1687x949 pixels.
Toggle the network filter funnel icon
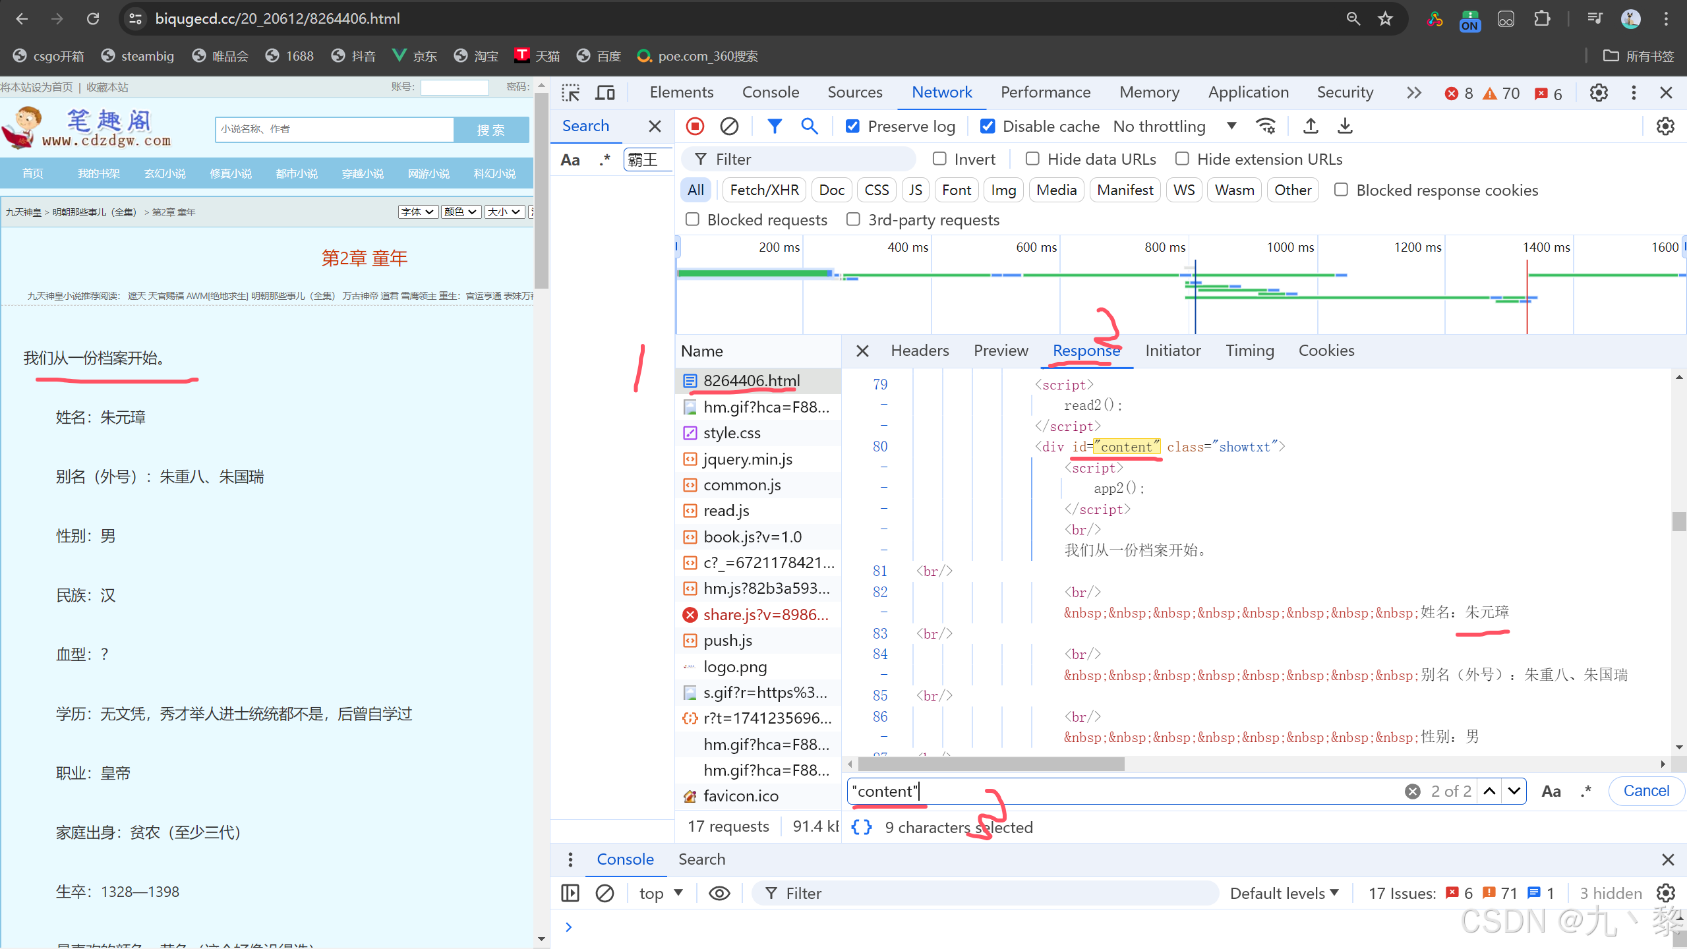click(775, 126)
